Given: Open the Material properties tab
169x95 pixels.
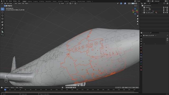Looking at the screenshot, I should tap(141, 67).
